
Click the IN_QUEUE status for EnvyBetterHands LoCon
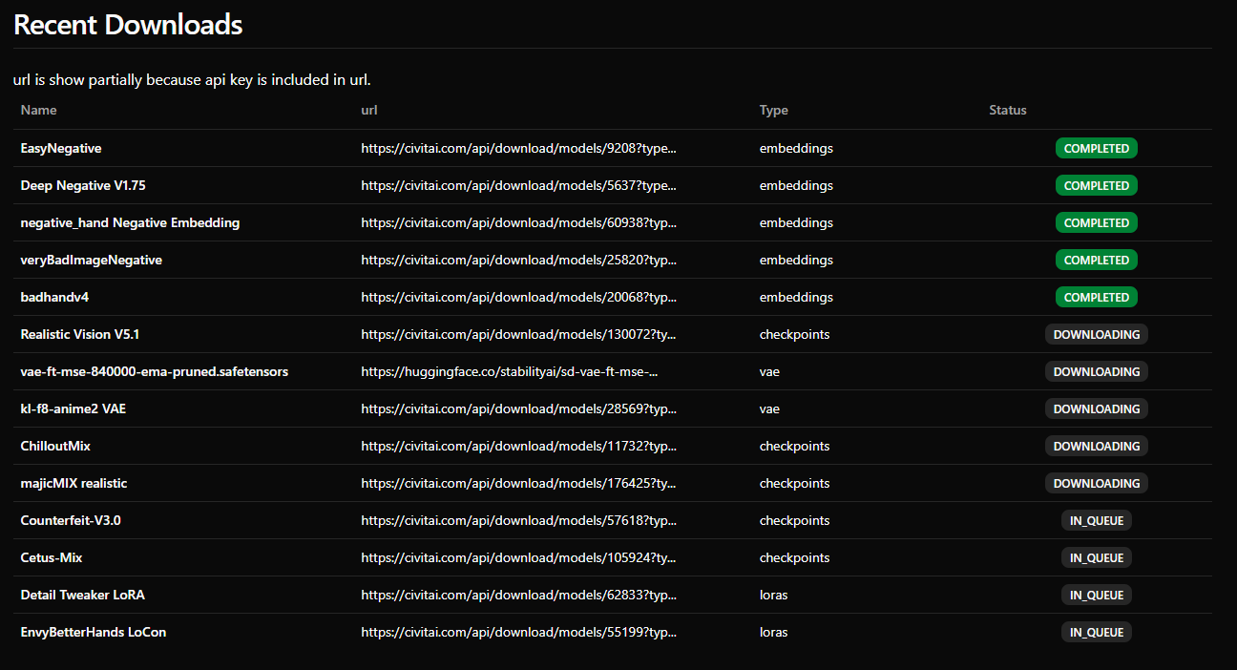click(1096, 633)
